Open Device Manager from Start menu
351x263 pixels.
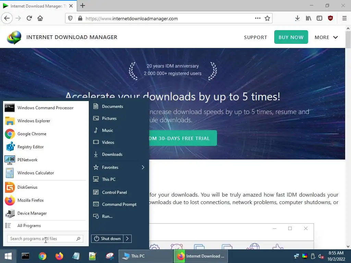point(45,213)
